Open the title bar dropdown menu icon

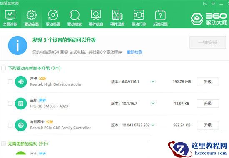click(x=213, y=4)
